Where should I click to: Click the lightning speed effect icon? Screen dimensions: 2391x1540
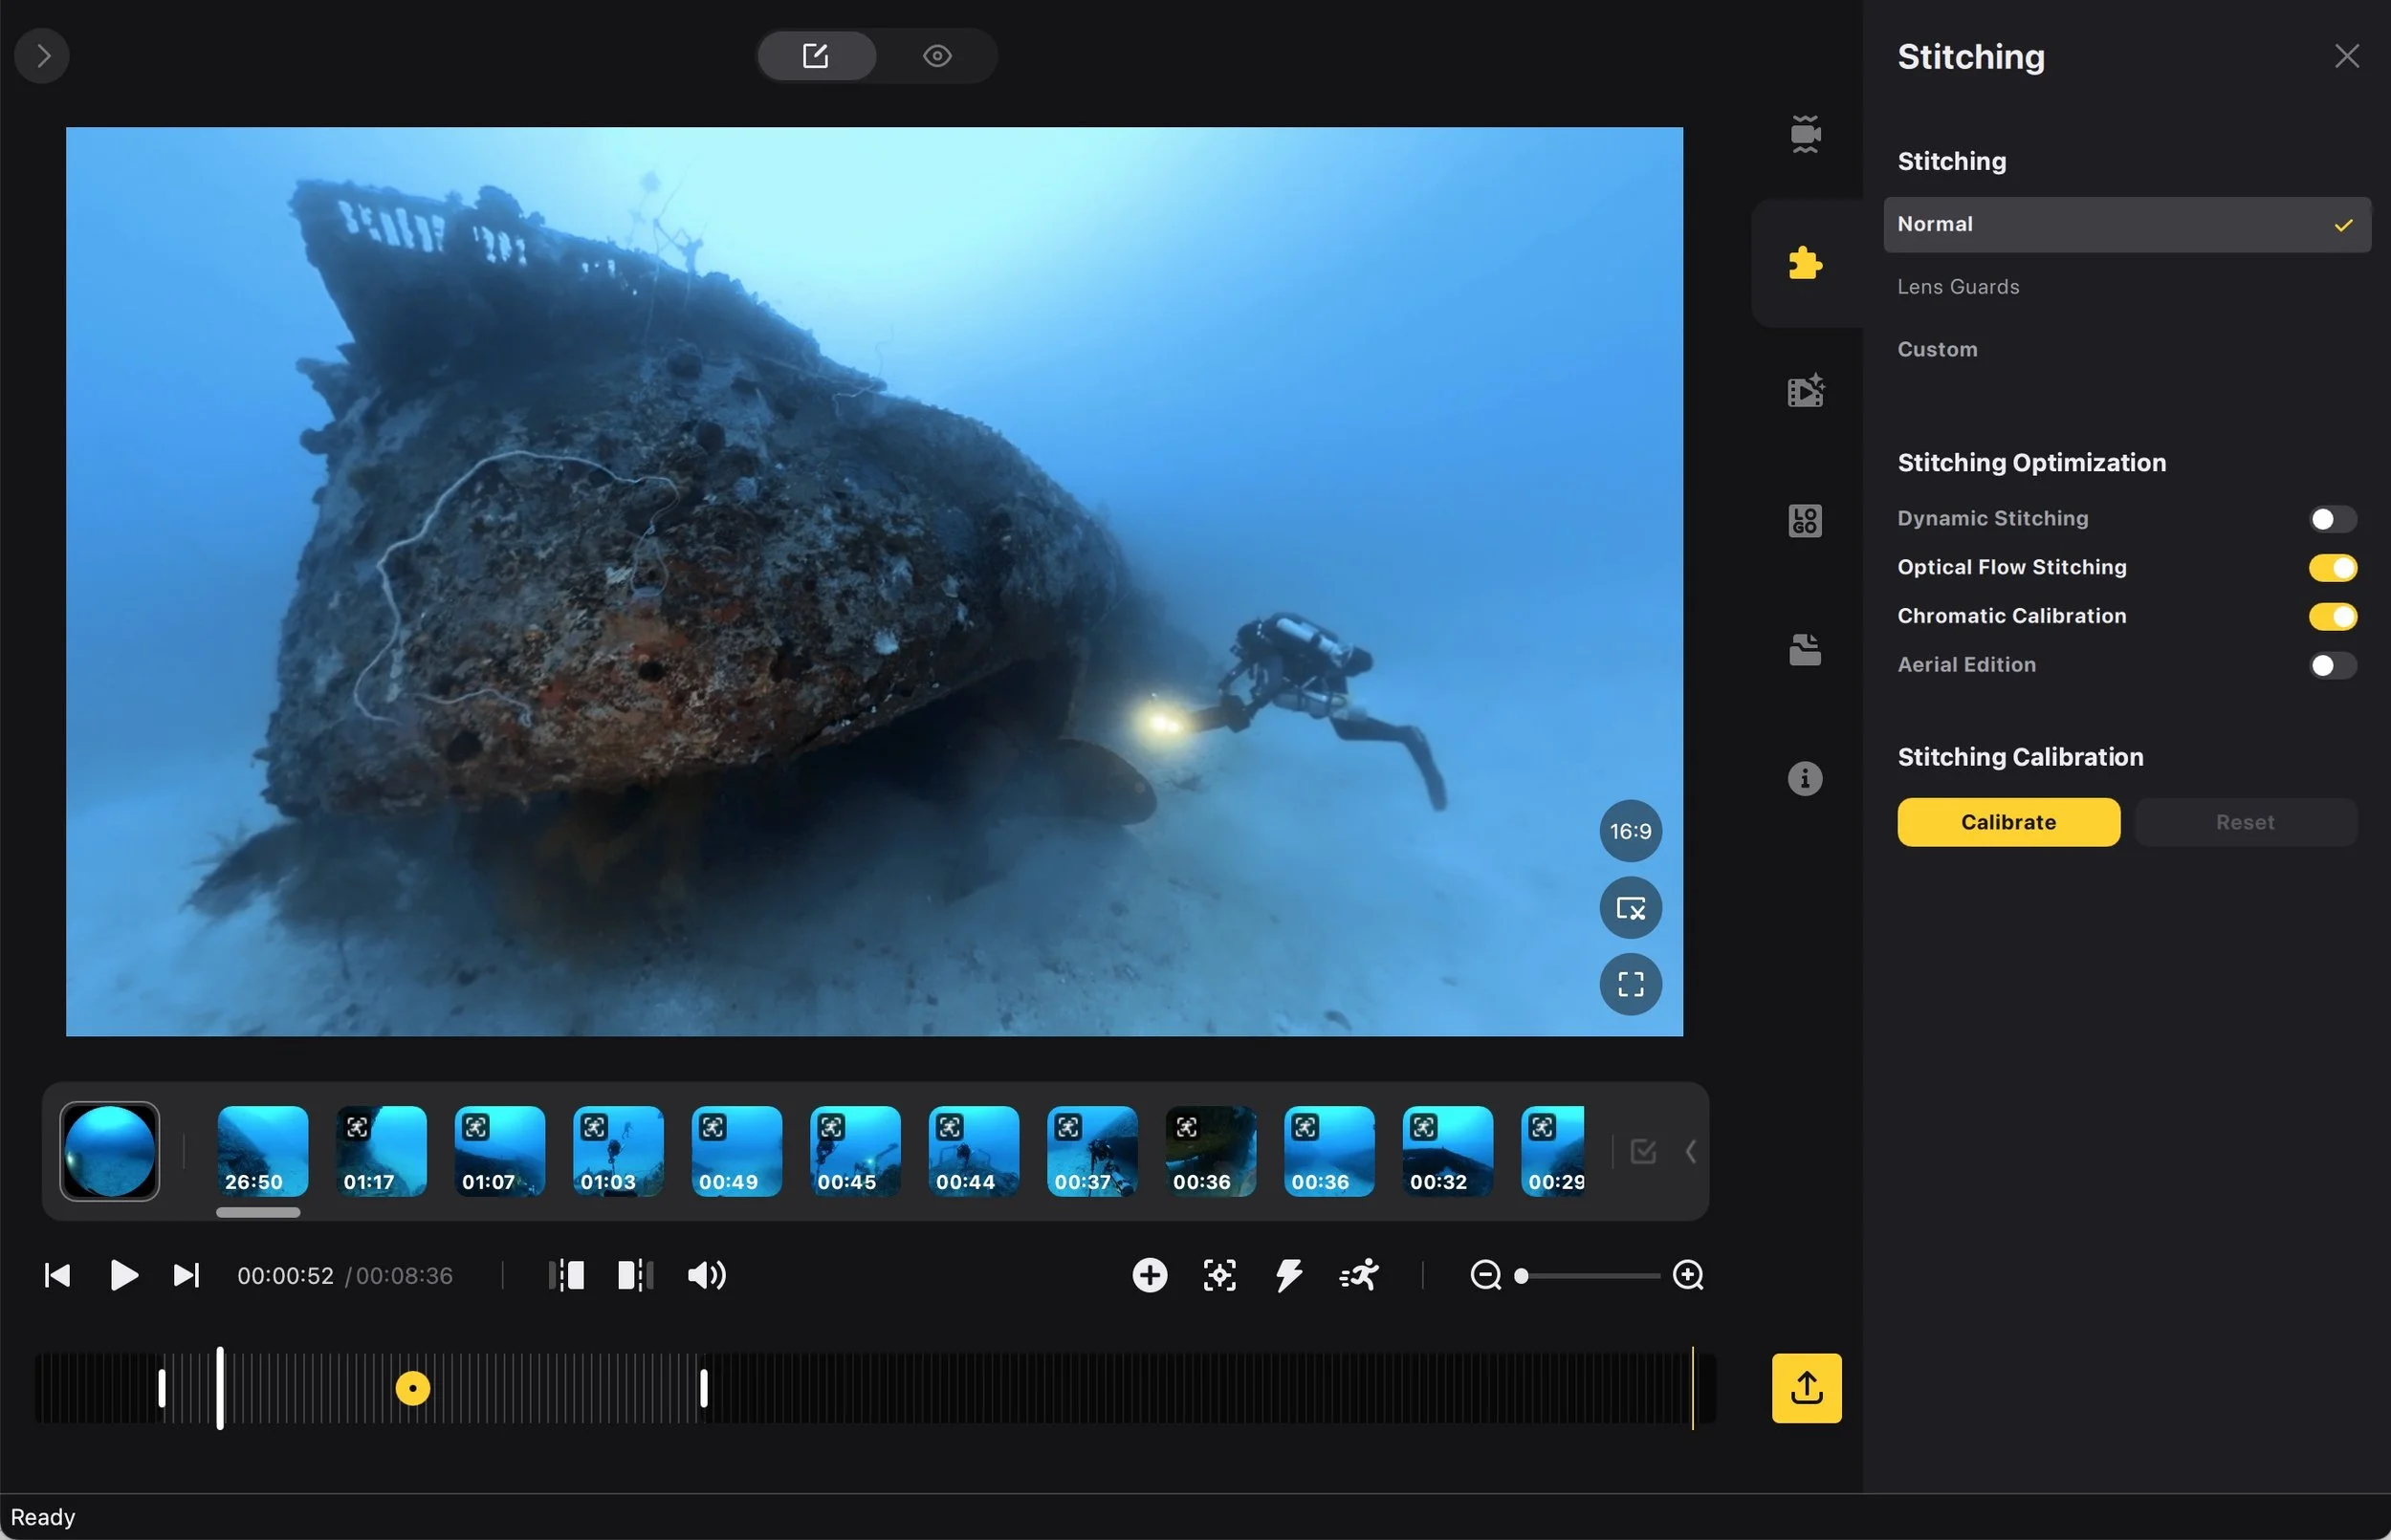pyautogui.click(x=1287, y=1275)
